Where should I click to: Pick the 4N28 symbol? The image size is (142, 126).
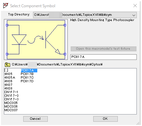[x=9, y=88]
